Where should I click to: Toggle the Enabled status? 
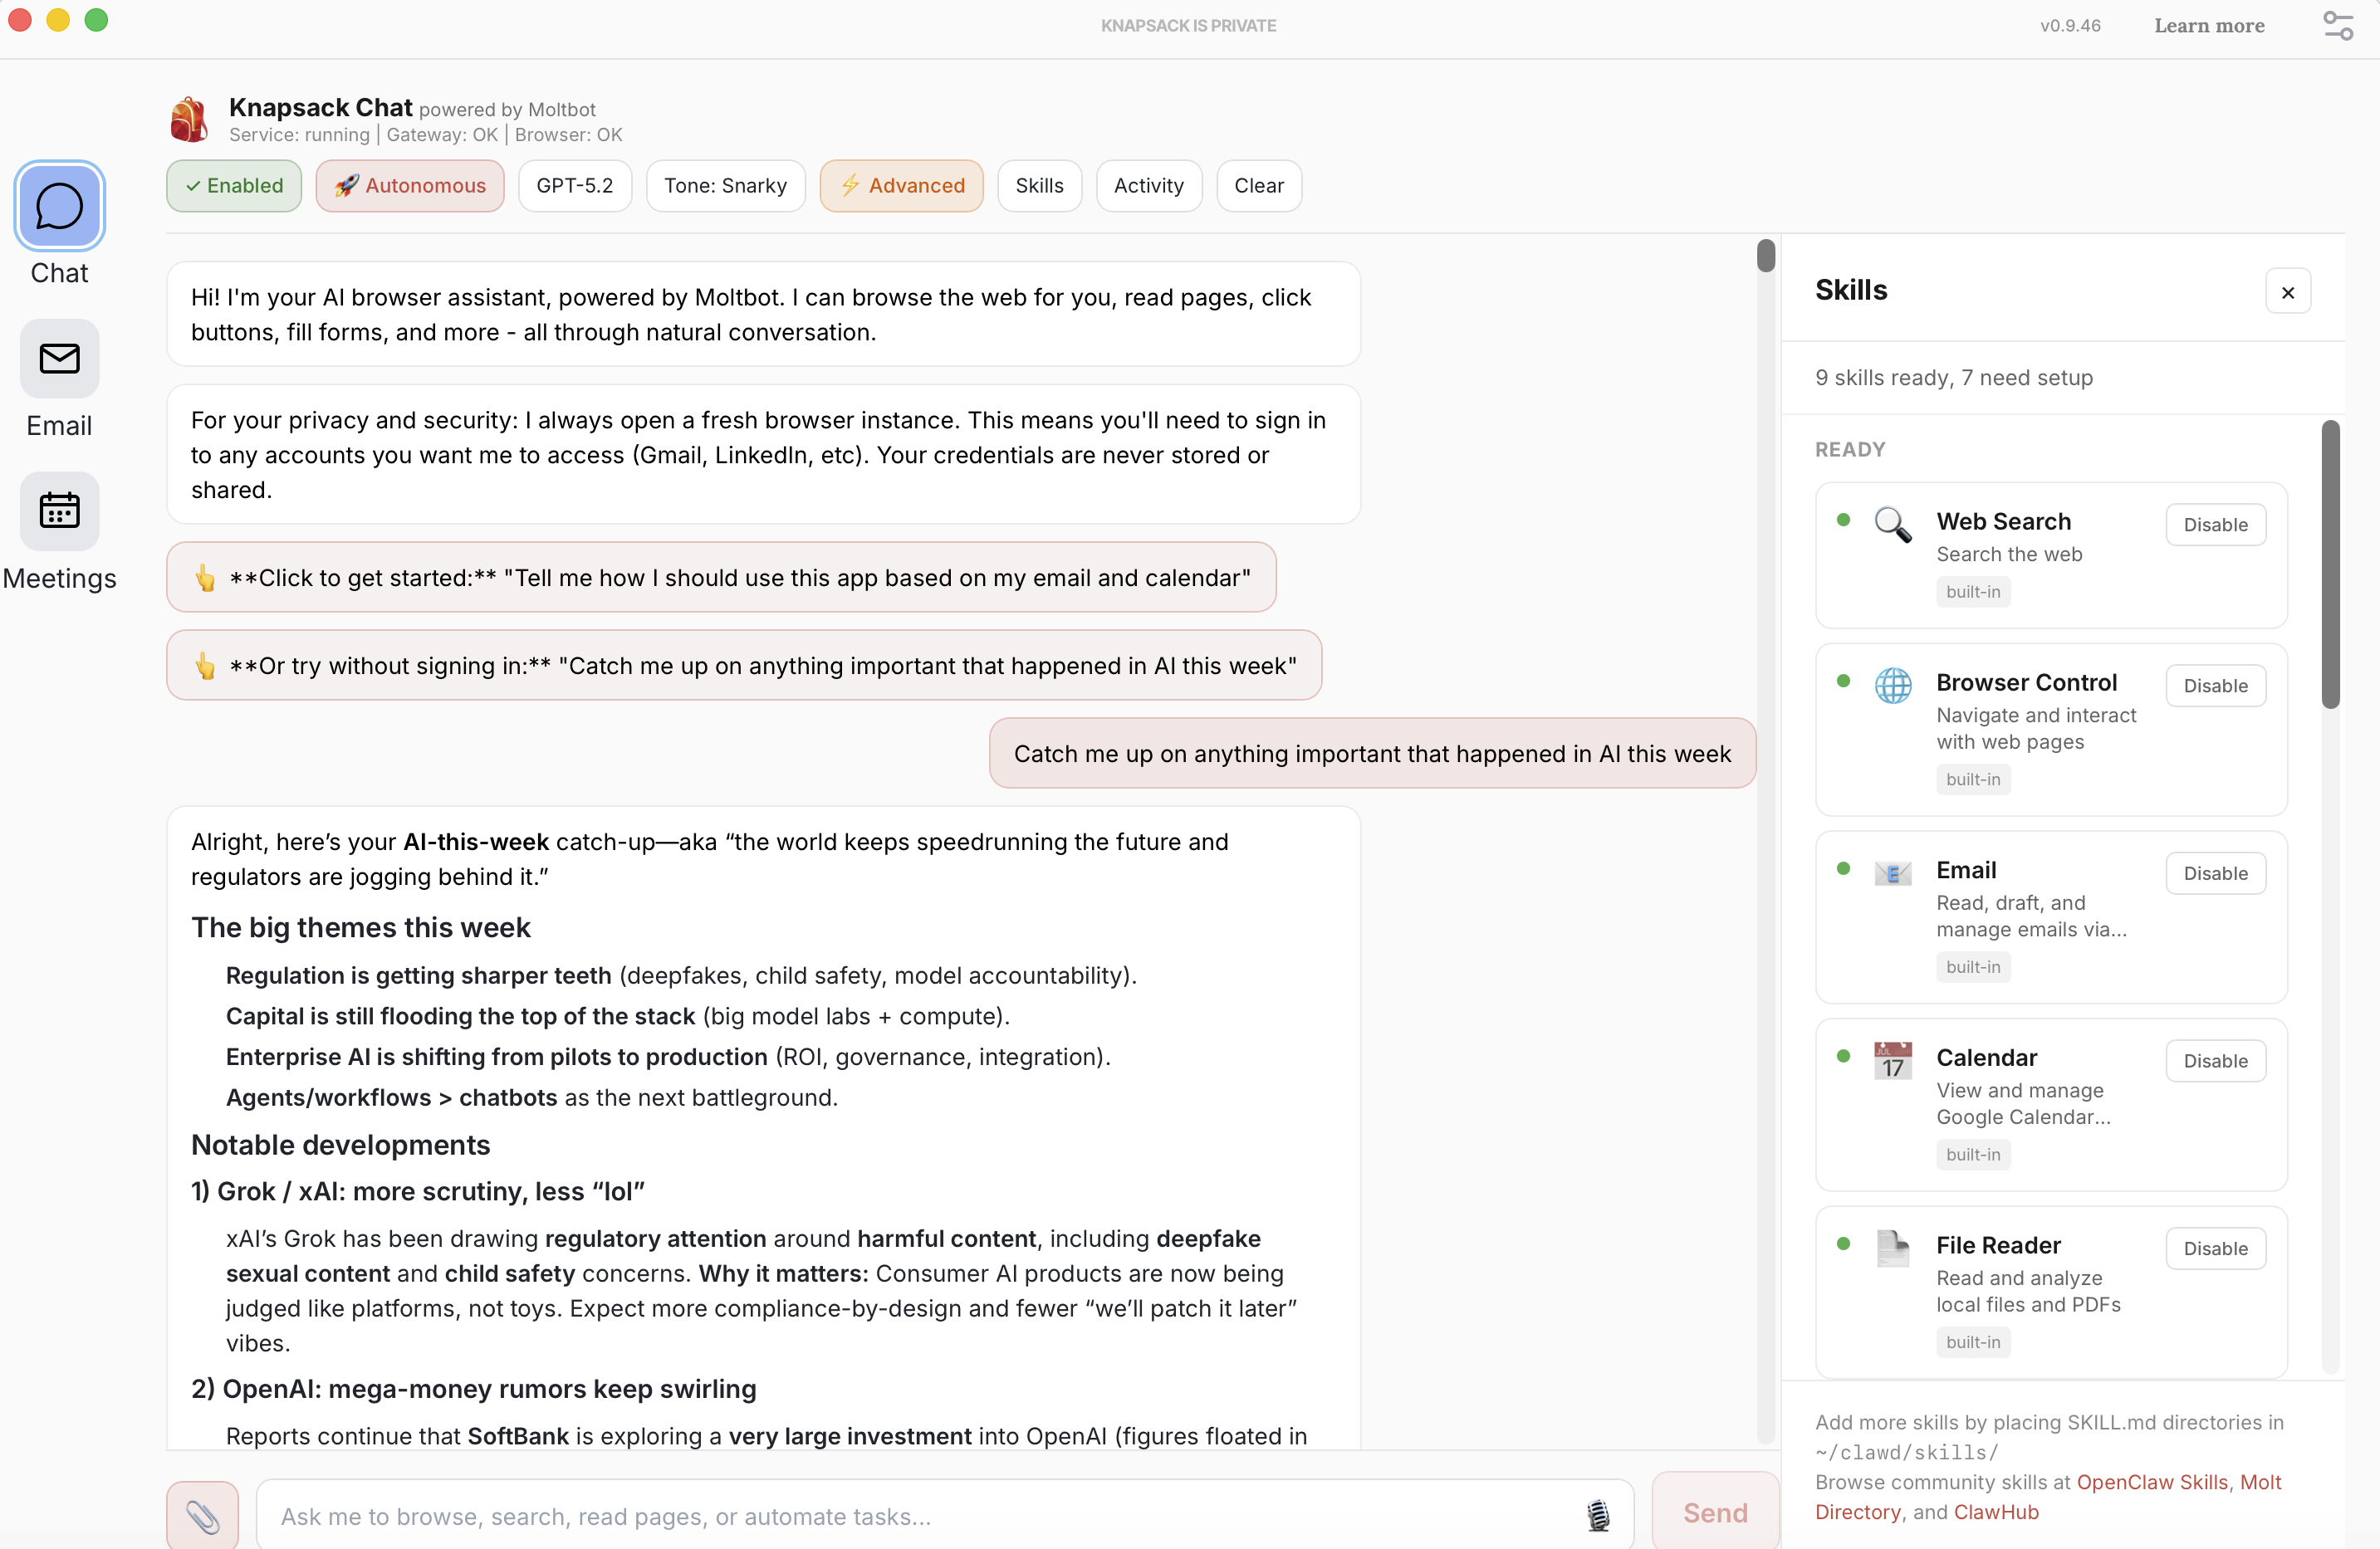point(233,185)
